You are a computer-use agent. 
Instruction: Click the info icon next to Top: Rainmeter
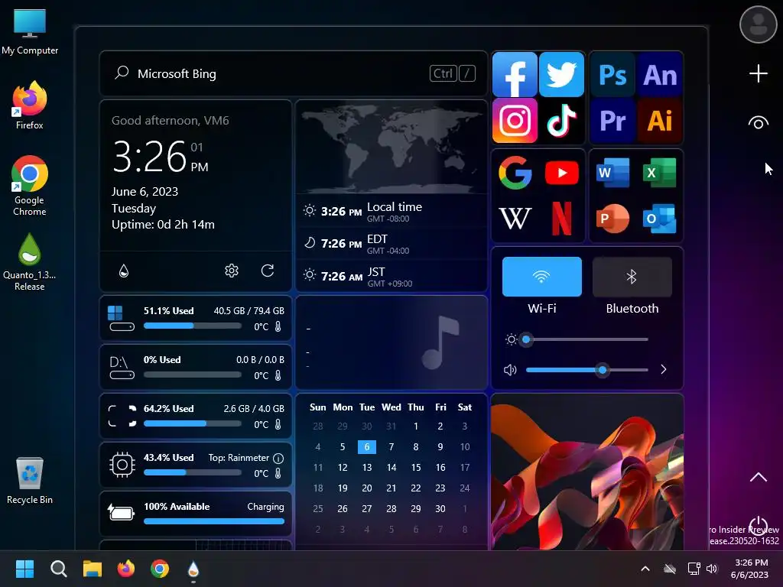pyautogui.click(x=278, y=458)
